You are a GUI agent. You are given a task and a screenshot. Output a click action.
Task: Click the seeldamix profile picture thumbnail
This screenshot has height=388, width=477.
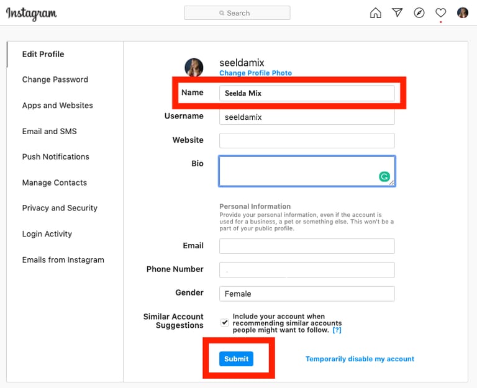(x=194, y=67)
